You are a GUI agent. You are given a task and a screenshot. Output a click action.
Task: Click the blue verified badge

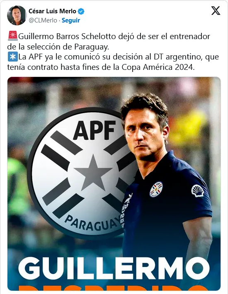[81, 12]
